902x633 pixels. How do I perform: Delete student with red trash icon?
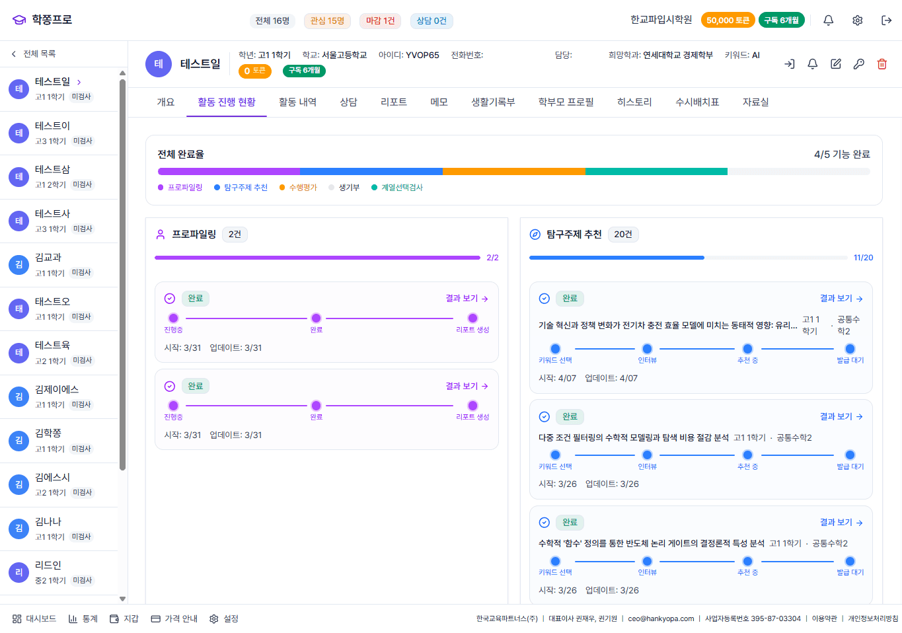882,64
